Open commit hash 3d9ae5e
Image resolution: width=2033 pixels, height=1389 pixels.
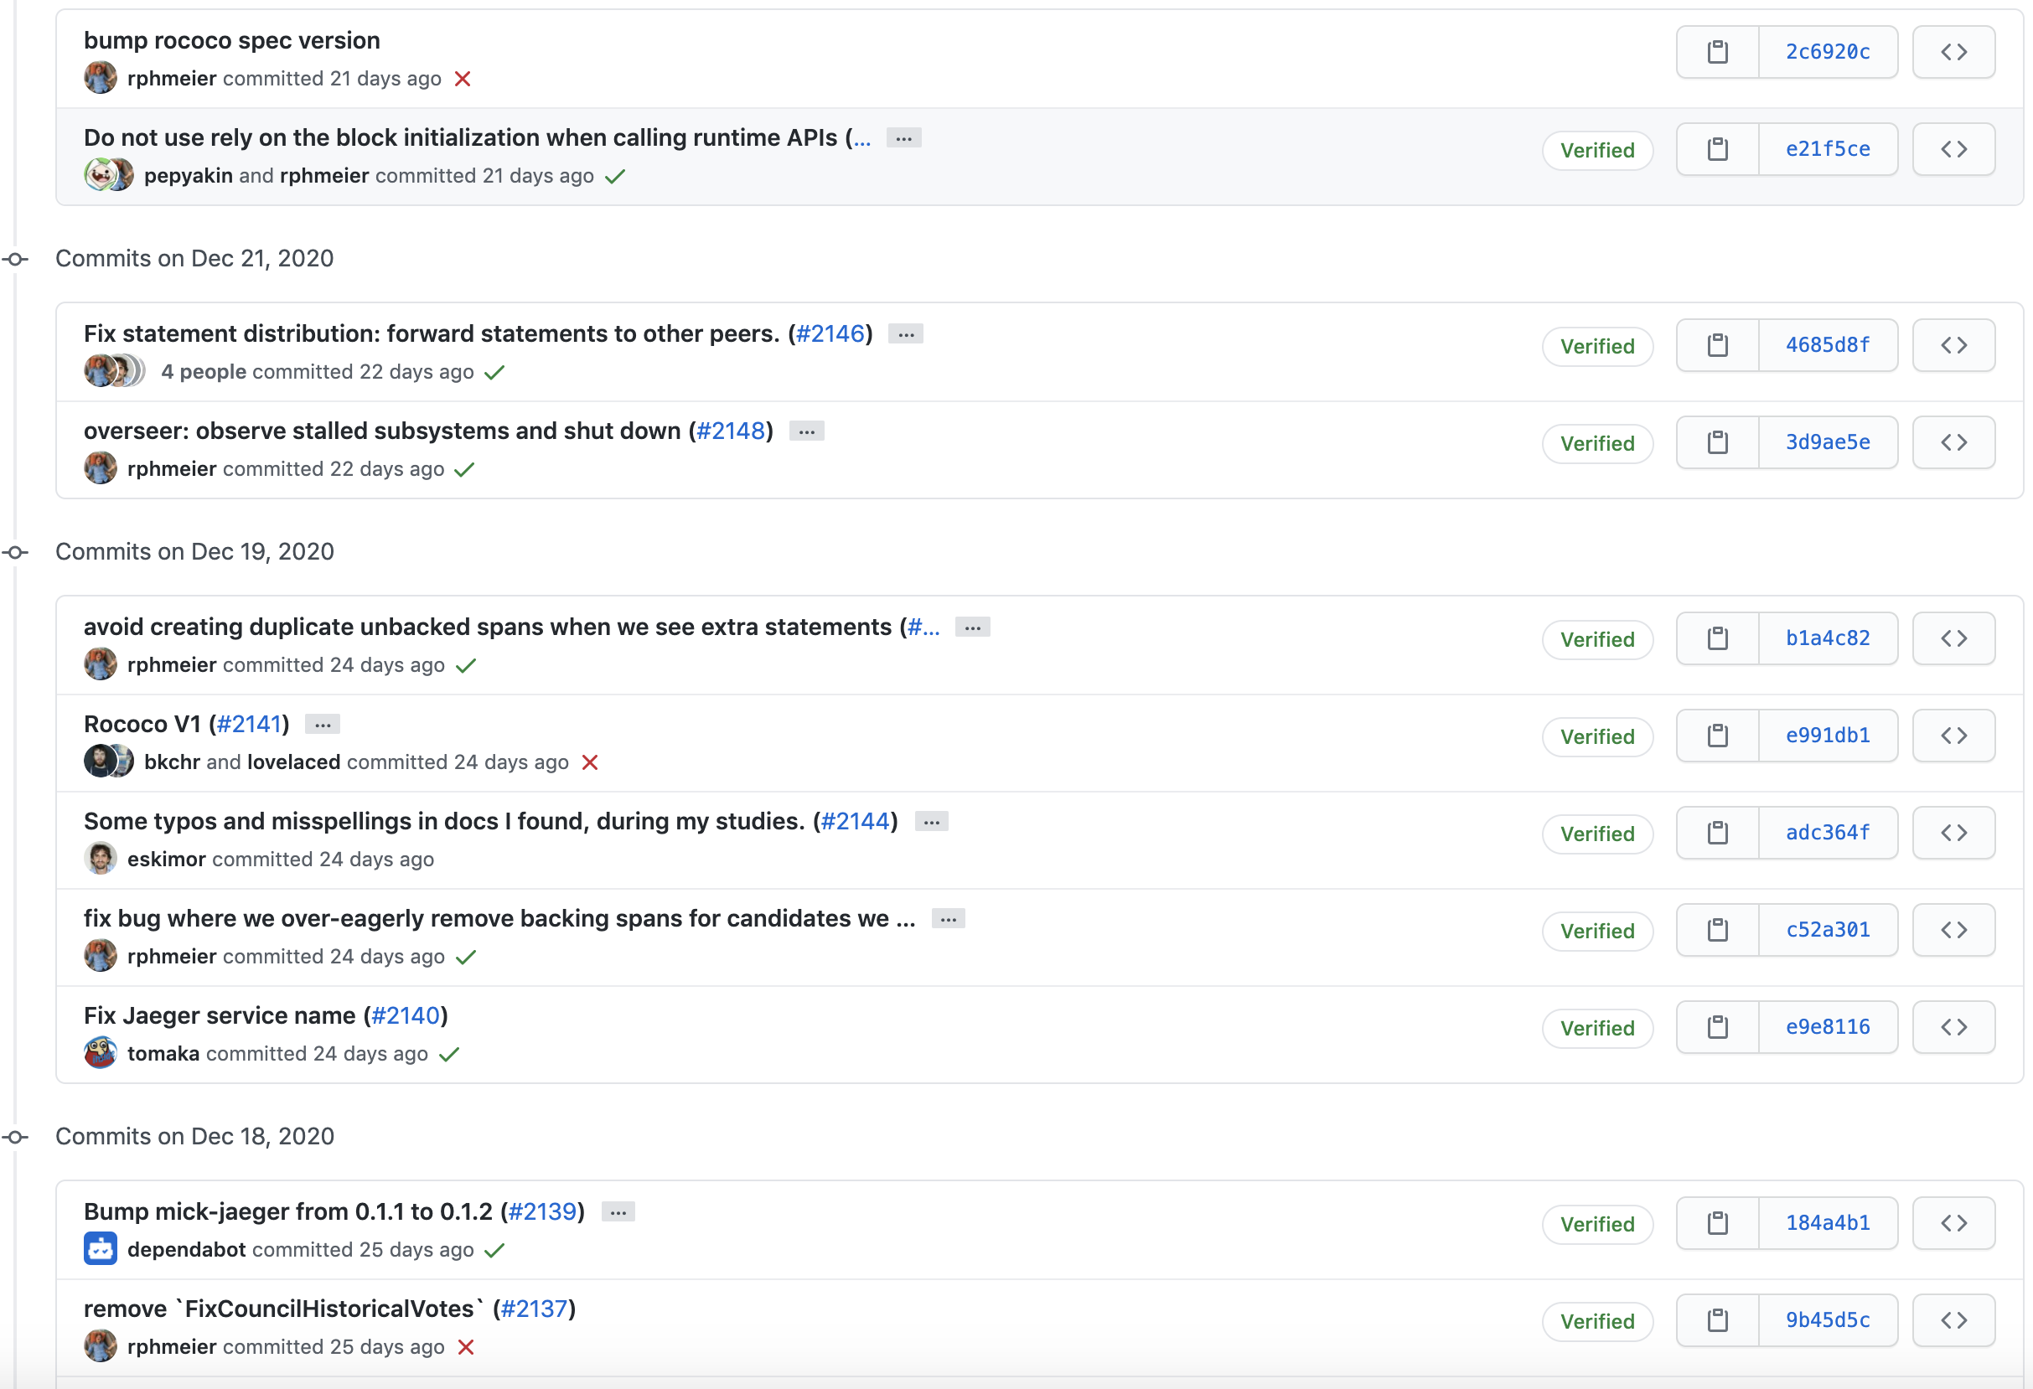(1827, 442)
